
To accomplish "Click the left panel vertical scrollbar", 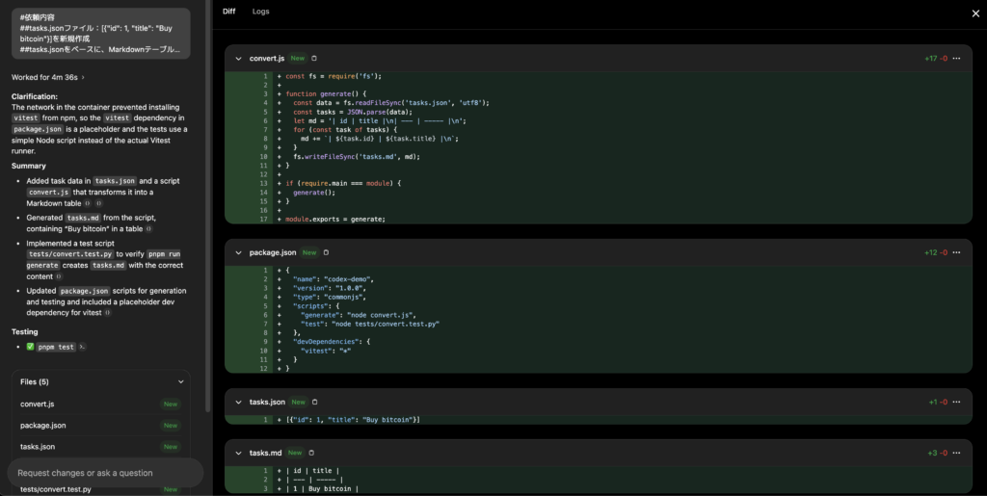I will tap(208, 206).
